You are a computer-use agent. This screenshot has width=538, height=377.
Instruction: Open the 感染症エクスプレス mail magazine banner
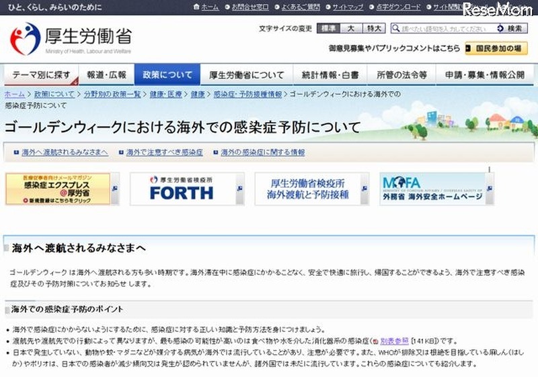pyautogui.click(x=57, y=189)
